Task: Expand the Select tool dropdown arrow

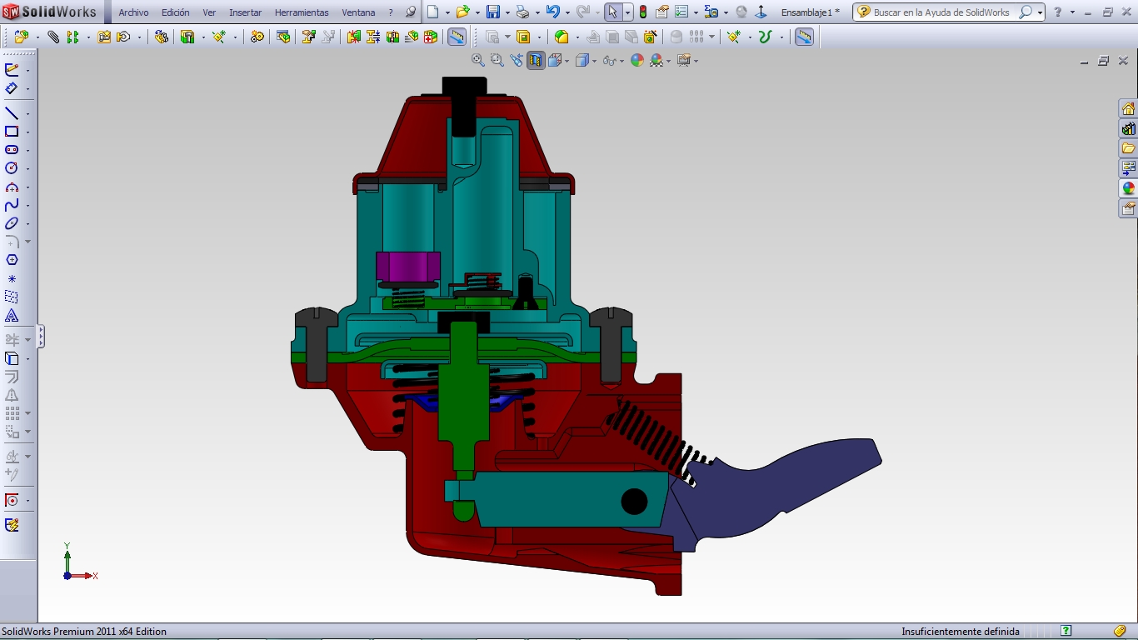Action: 628,12
